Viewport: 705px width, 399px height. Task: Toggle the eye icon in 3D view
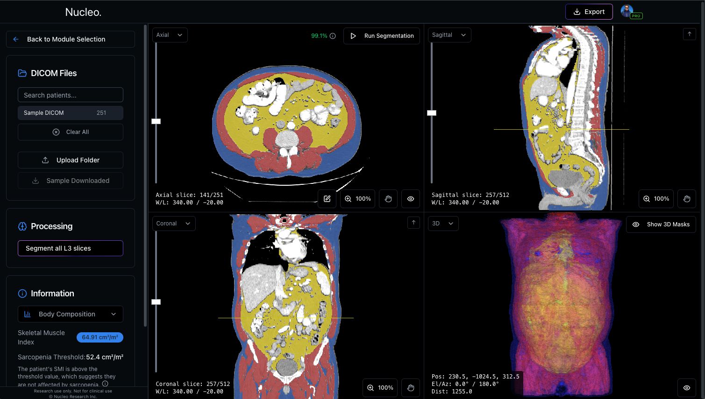pos(687,388)
